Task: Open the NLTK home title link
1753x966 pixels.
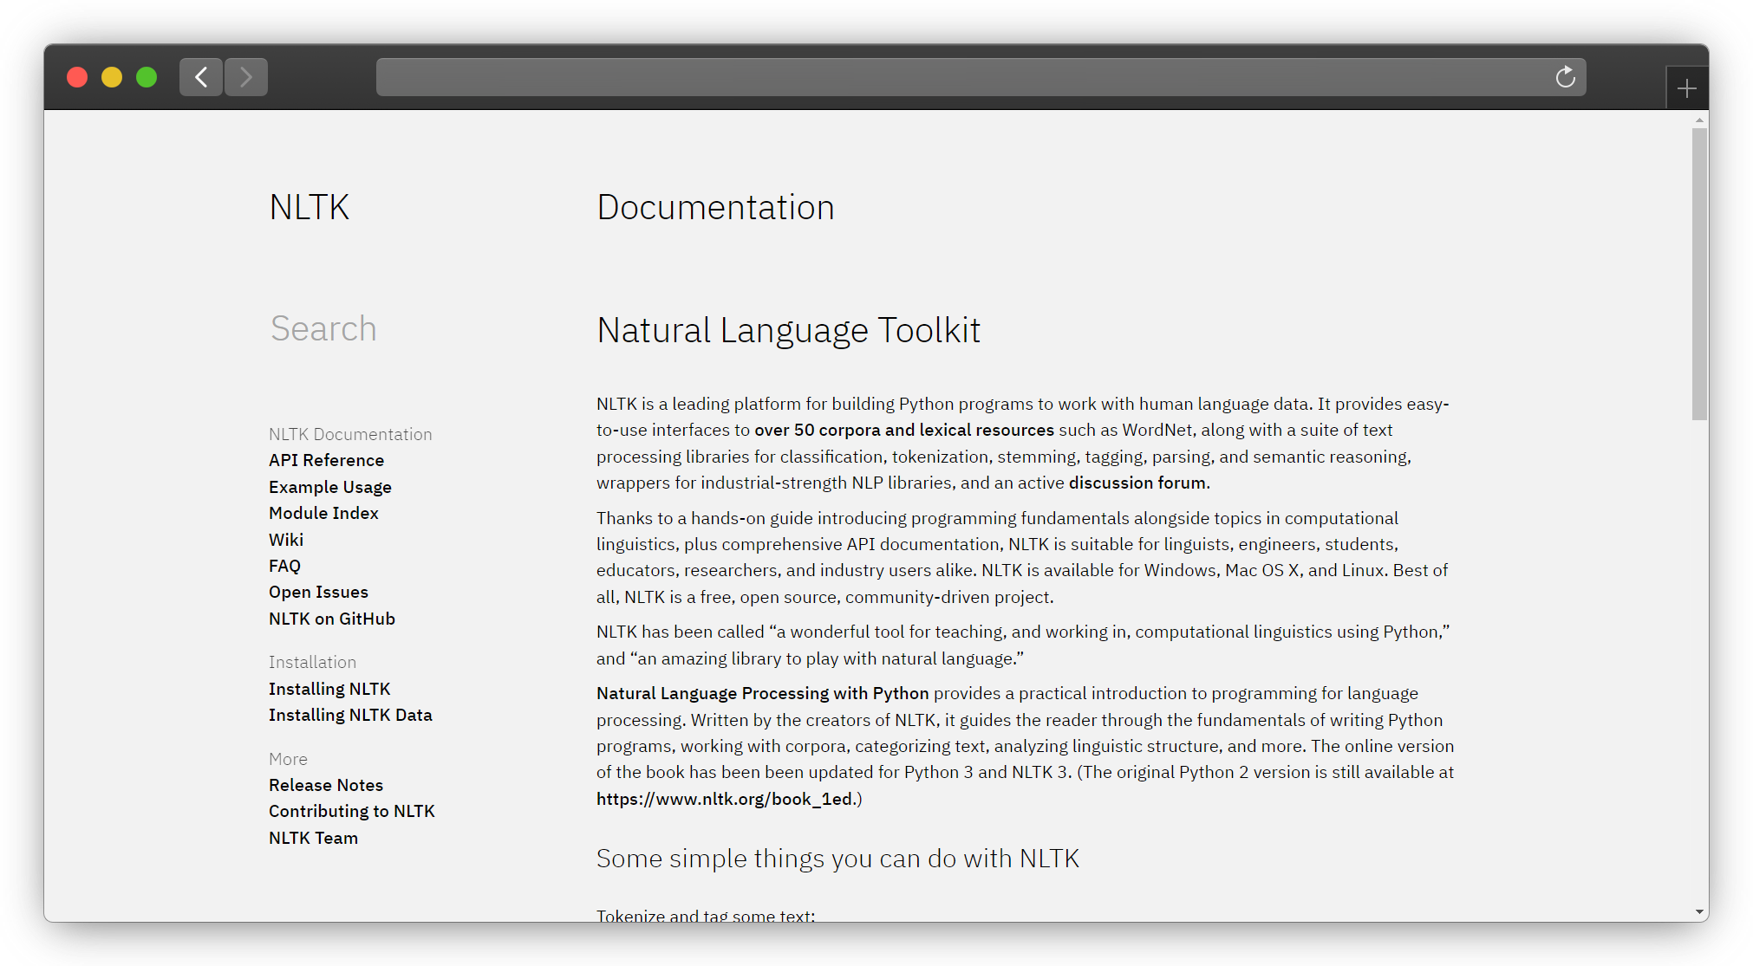Action: [x=310, y=207]
